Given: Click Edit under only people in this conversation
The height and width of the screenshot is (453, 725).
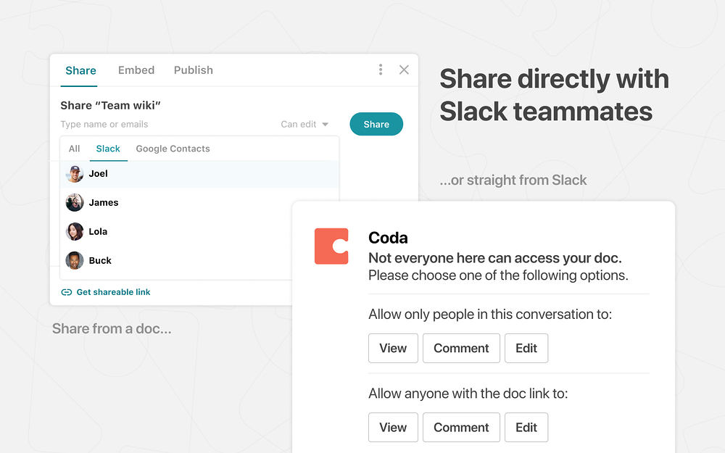Looking at the screenshot, I should [526, 348].
